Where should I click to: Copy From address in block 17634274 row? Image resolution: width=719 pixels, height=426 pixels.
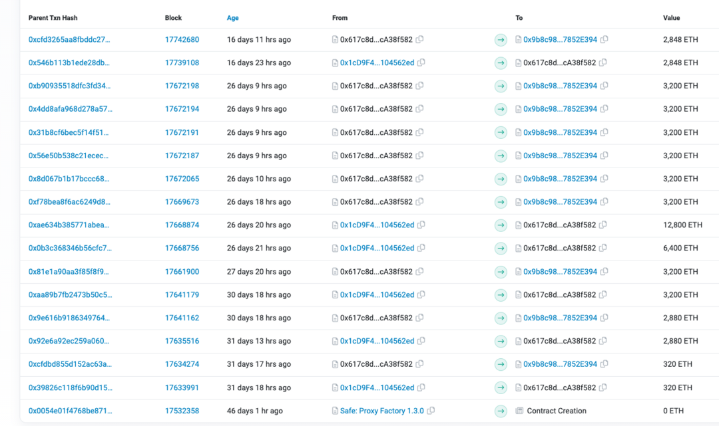tap(419, 364)
